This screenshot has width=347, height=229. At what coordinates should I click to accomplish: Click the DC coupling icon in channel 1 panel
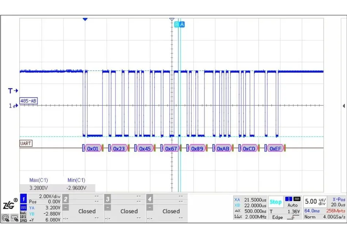click(23, 207)
